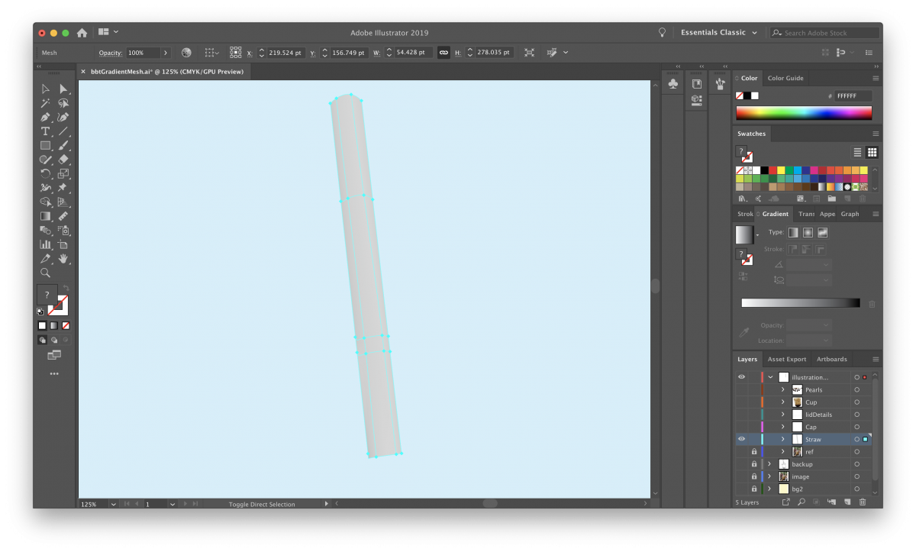Unlock the ref layer
916x552 pixels.
(x=754, y=451)
